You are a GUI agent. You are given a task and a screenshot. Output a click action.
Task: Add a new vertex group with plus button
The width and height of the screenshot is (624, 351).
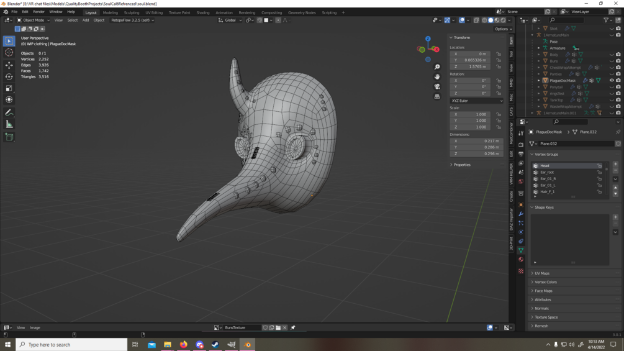[x=615, y=165]
